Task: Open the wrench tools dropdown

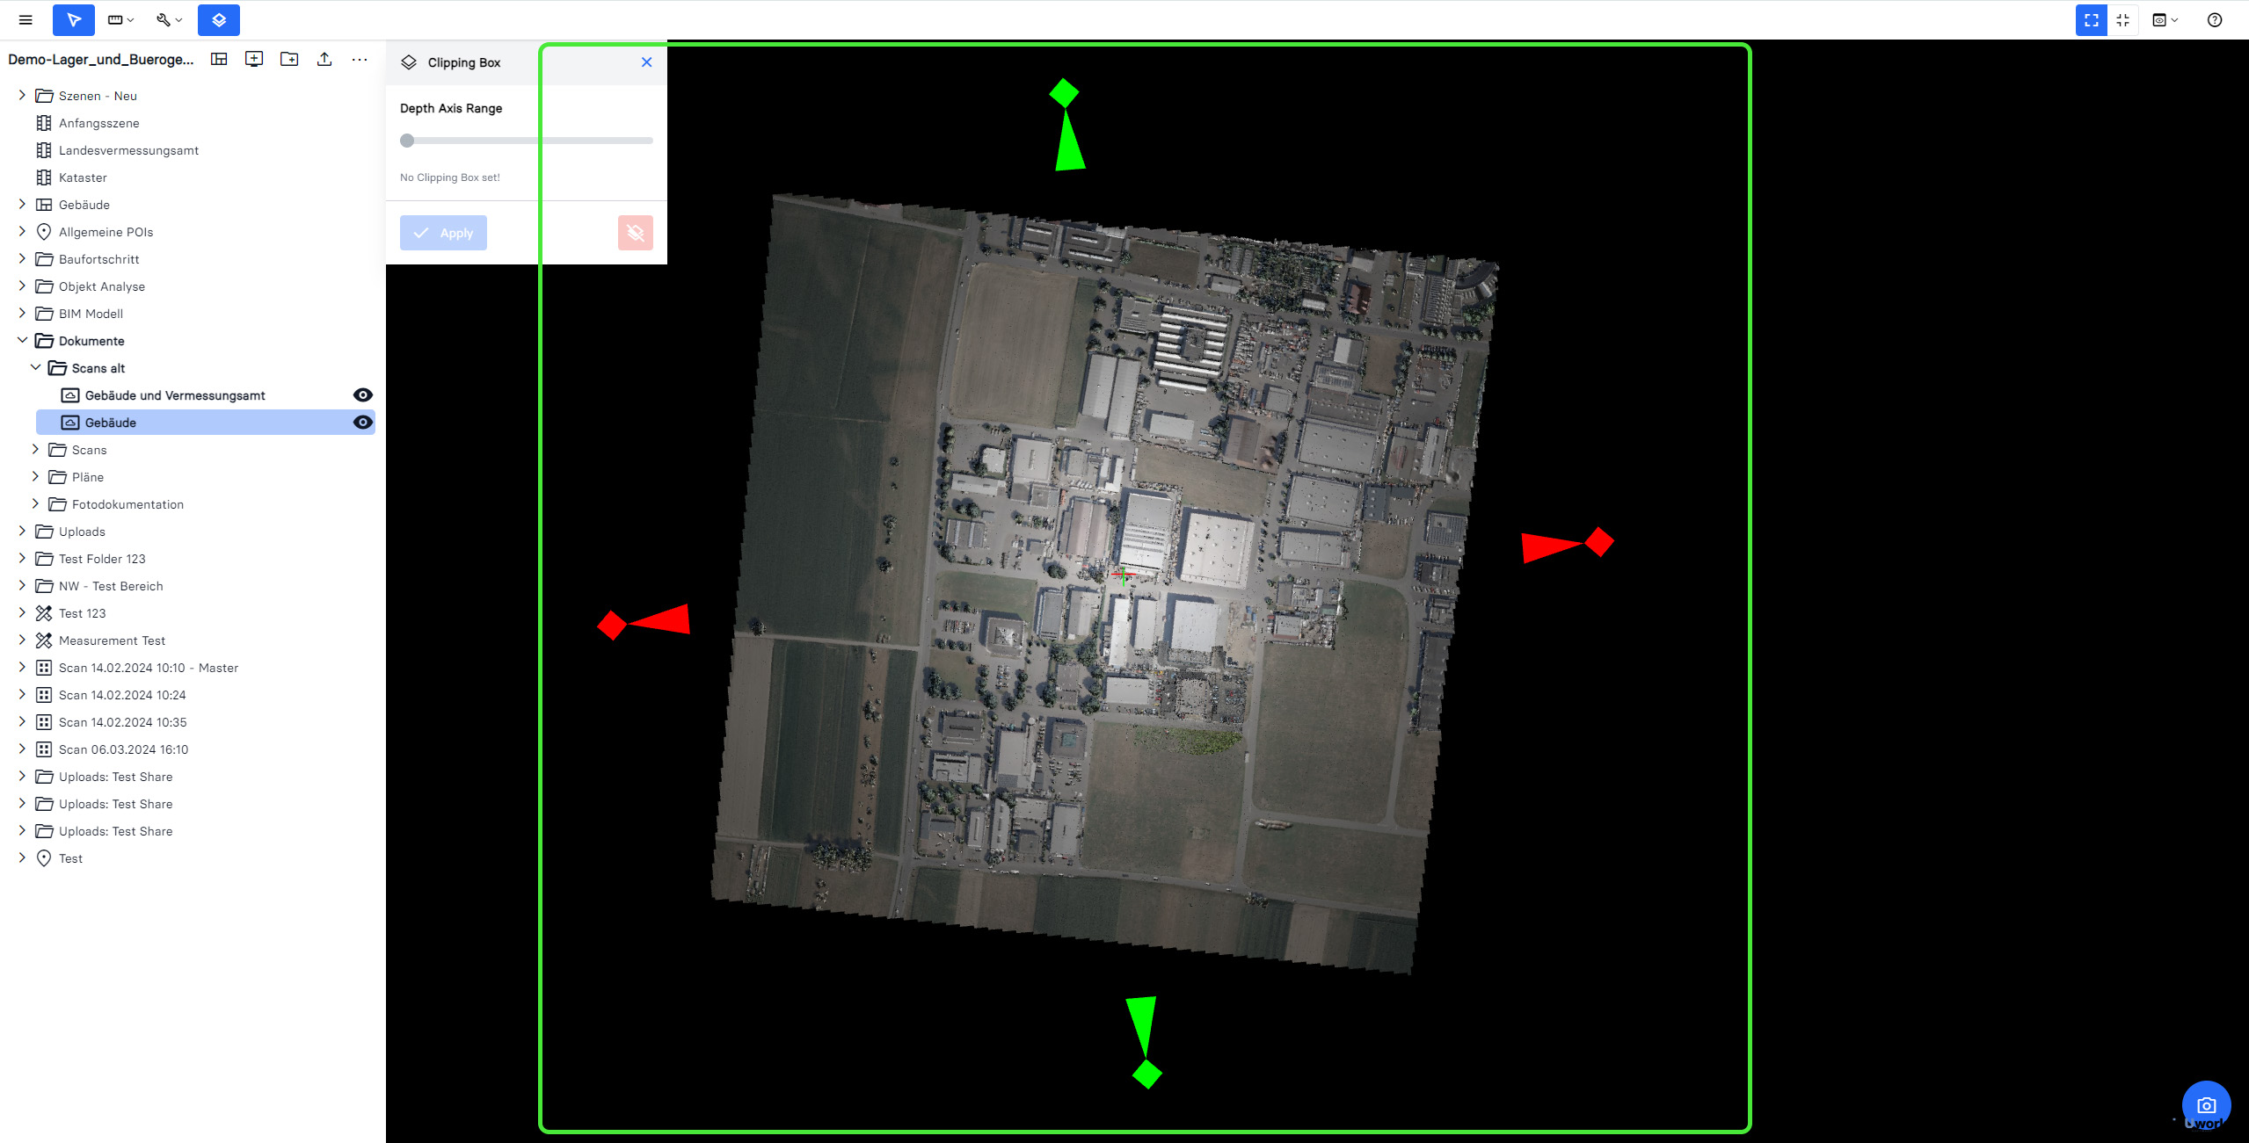Action: click(169, 19)
